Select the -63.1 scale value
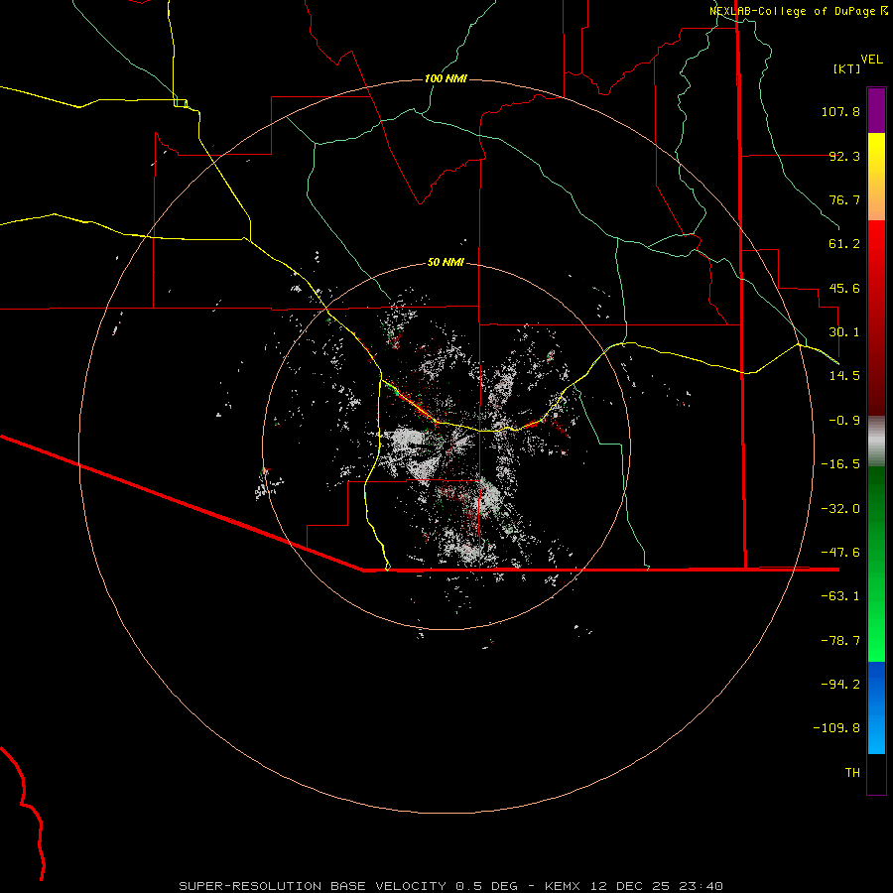The height and width of the screenshot is (893, 893). pos(840,596)
